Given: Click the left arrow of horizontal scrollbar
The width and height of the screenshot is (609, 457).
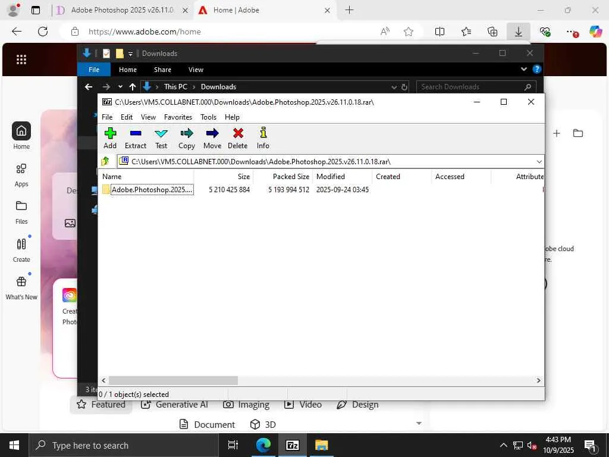Looking at the screenshot, I should (103, 380).
